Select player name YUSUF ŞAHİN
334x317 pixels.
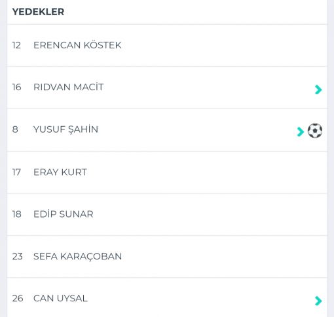[x=65, y=129]
